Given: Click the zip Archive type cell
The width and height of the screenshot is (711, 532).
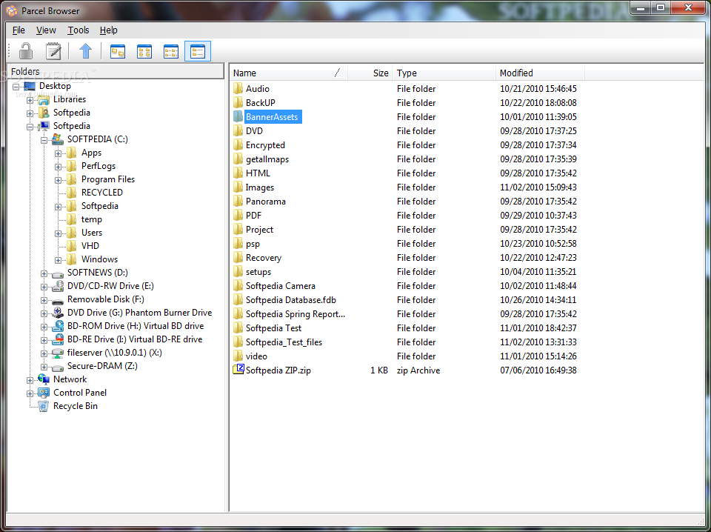Looking at the screenshot, I should point(418,370).
